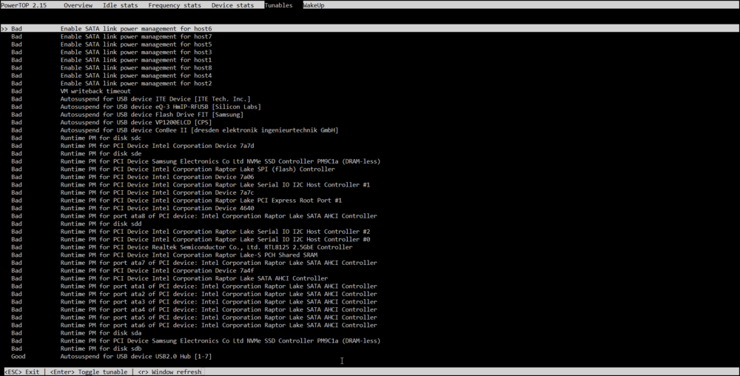Image resolution: width=740 pixels, height=376 pixels.
Task: Select Autosuspend for eQ-3 HmIP-RFUSB row
Action: click(x=136, y=107)
